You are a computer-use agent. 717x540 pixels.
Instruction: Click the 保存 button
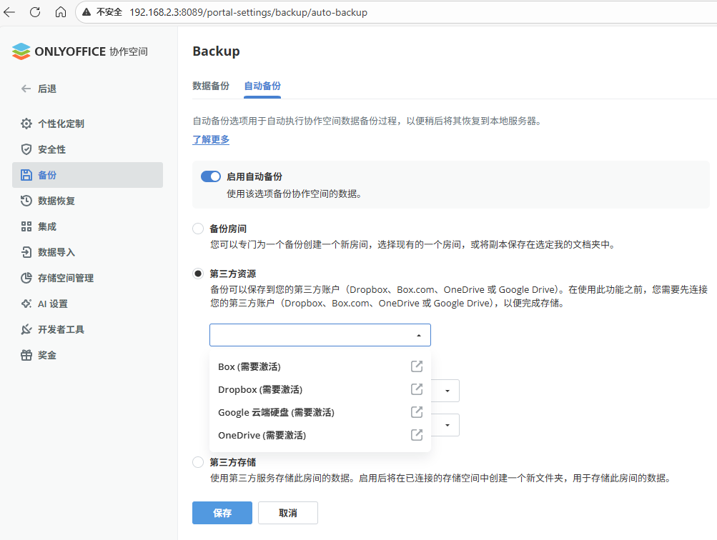tap(222, 513)
